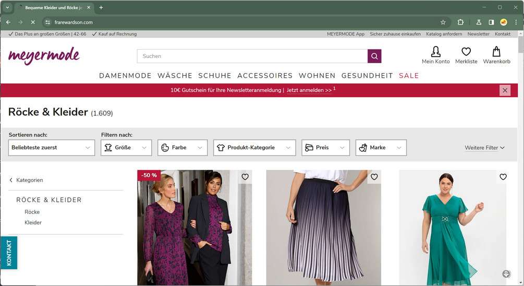Open the pleated gradient skirt product image
This screenshot has width=524, height=286.
pyautogui.click(x=323, y=228)
